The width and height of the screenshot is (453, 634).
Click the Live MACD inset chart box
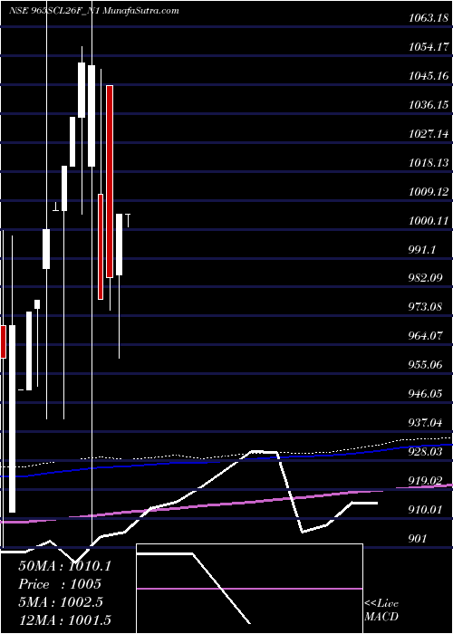(x=249, y=589)
